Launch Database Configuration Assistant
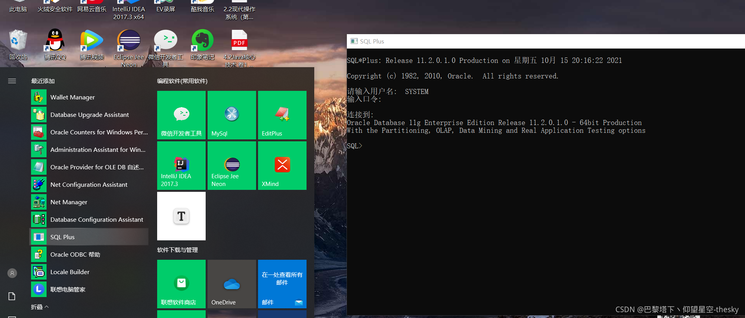 (x=89, y=219)
